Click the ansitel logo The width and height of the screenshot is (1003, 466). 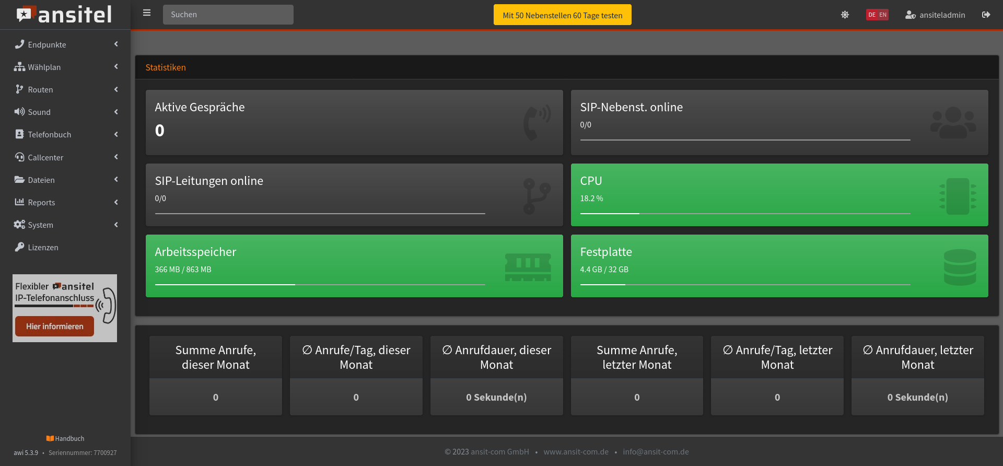pyautogui.click(x=65, y=15)
